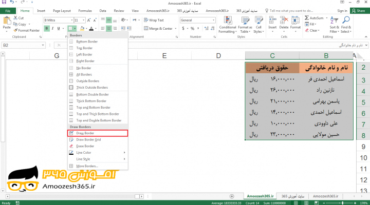Switch to the Formulas ribbon tab
The width and height of the screenshot is (370, 205).
pos(85,11)
